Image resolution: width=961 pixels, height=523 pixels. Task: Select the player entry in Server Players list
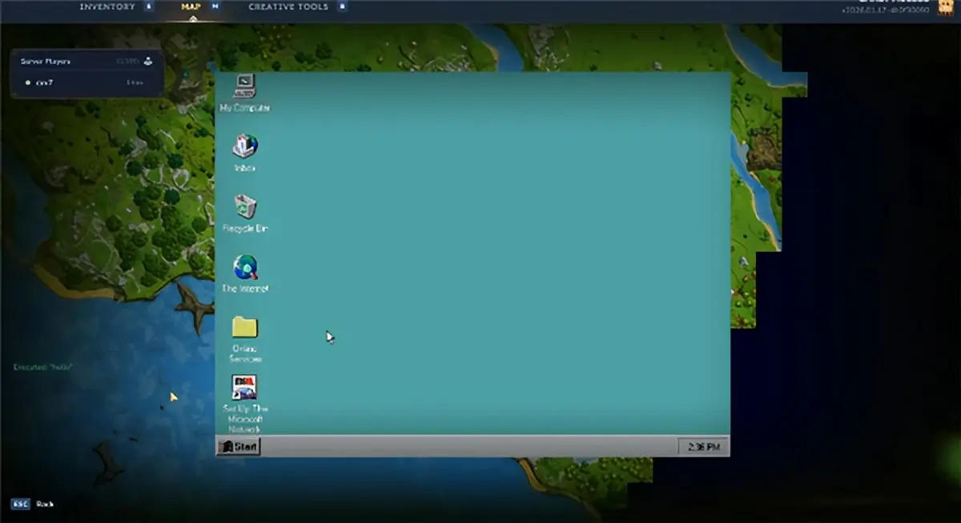(45, 82)
